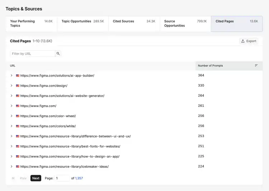Click the prompt count 330
The width and height of the screenshot is (269, 191).
tap(201, 85)
